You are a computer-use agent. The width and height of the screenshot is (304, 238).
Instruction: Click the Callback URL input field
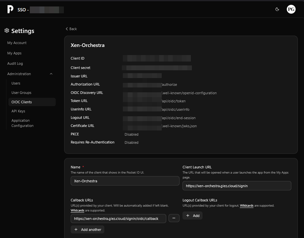(118, 219)
